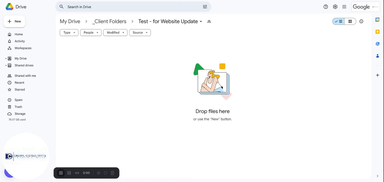Open Shared with me
This screenshot has width=384, height=182.
[25, 76]
